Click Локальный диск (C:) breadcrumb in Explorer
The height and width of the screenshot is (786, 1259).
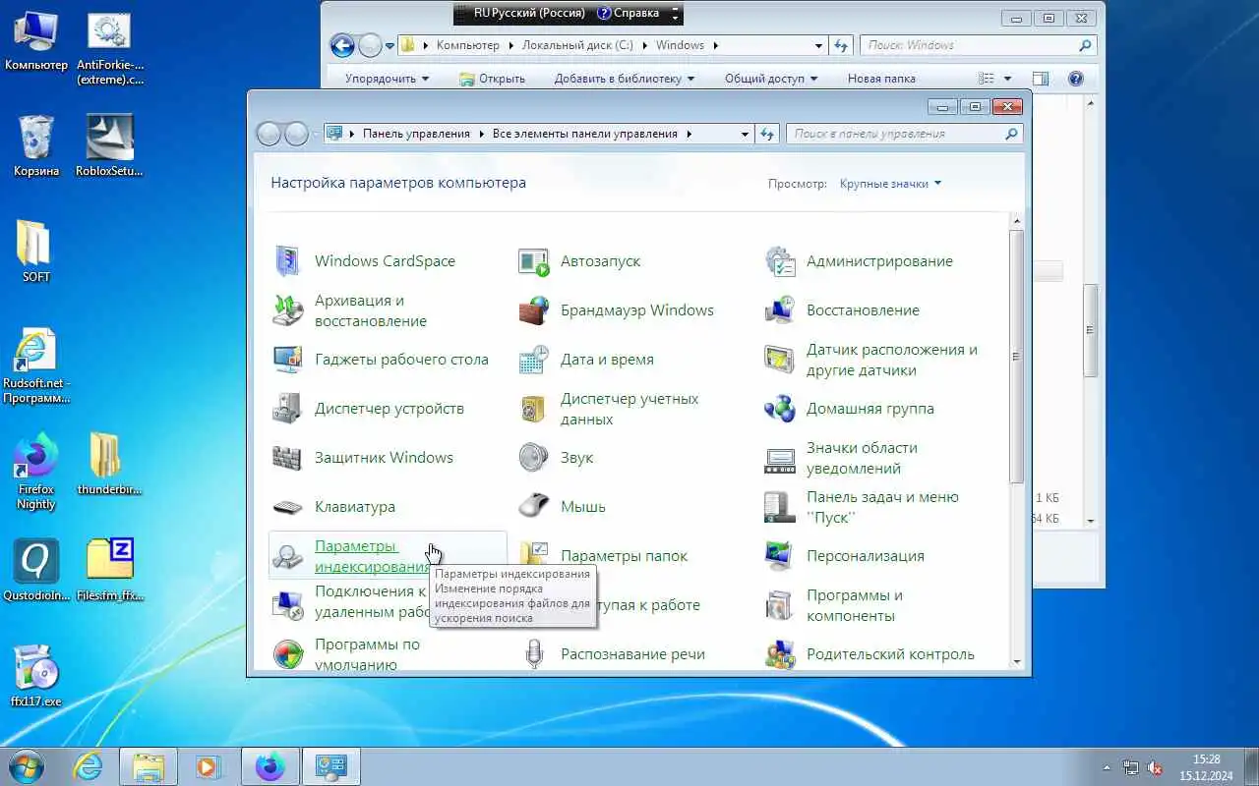click(x=577, y=45)
